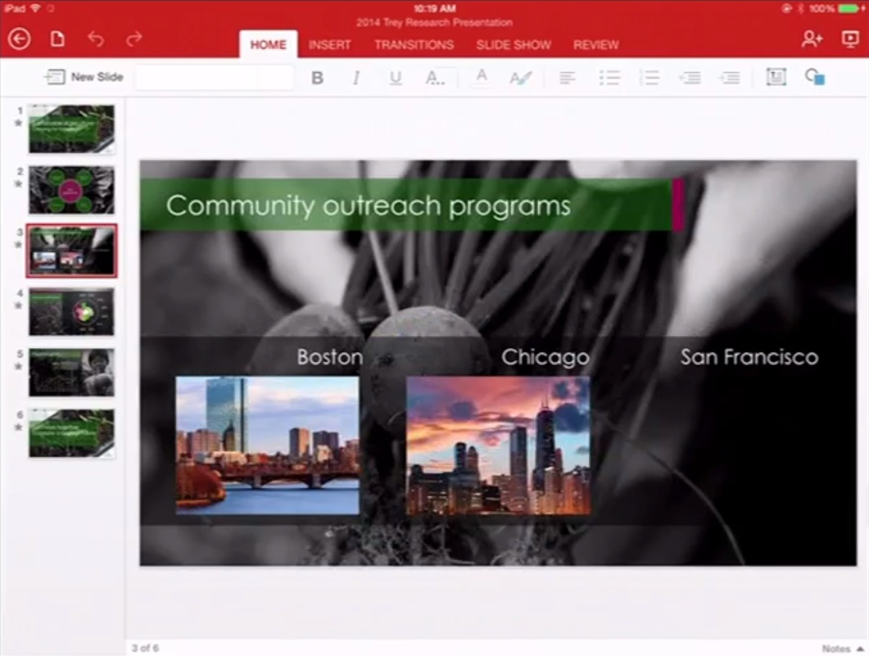The image size is (869, 656).
Task: Open the File menu icon
Action: coord(57,38)
